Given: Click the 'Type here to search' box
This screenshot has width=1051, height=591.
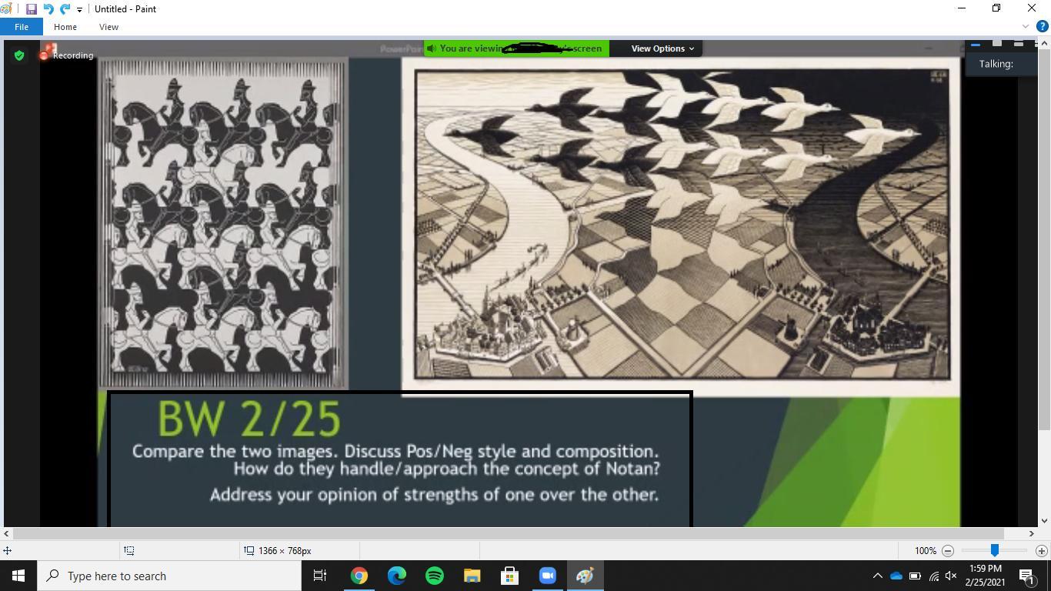Looking at the screenshot, I should click(168, 576).
